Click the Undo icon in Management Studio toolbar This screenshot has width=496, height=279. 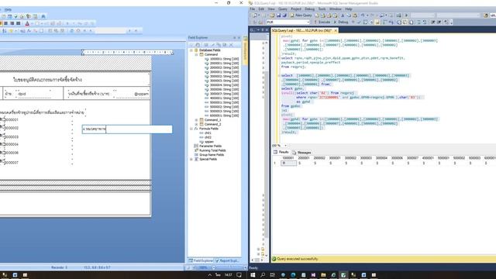click(x=363, y=15)
